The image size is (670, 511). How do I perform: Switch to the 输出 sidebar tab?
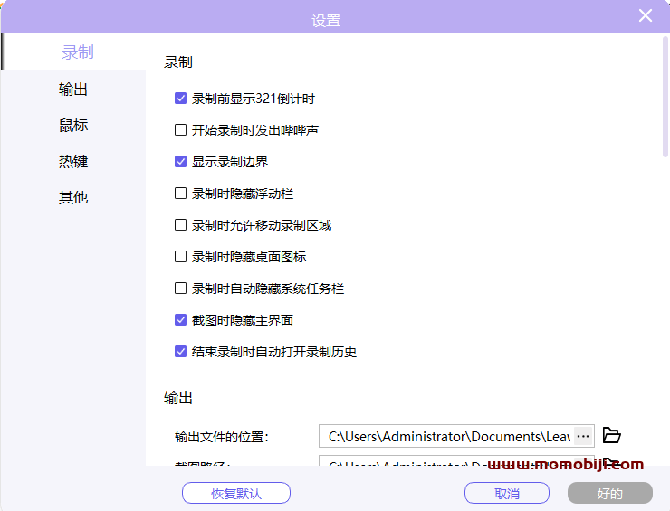73,90
